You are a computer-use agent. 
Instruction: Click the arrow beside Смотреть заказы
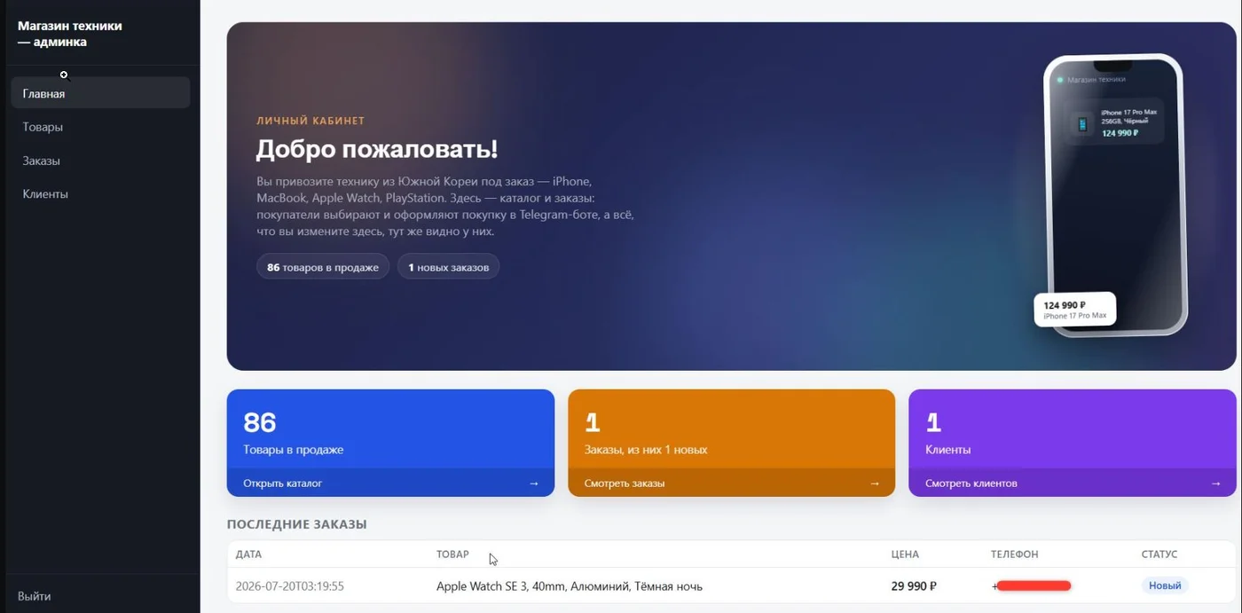[x=875, y=483]
